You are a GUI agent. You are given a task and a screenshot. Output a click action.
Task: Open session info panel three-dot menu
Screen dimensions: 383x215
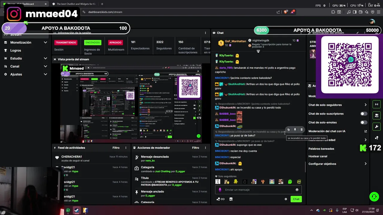click(205, 33)
